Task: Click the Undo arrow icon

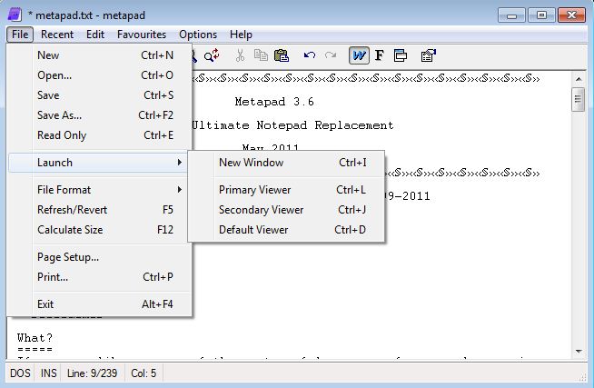Action: [310, 55]
